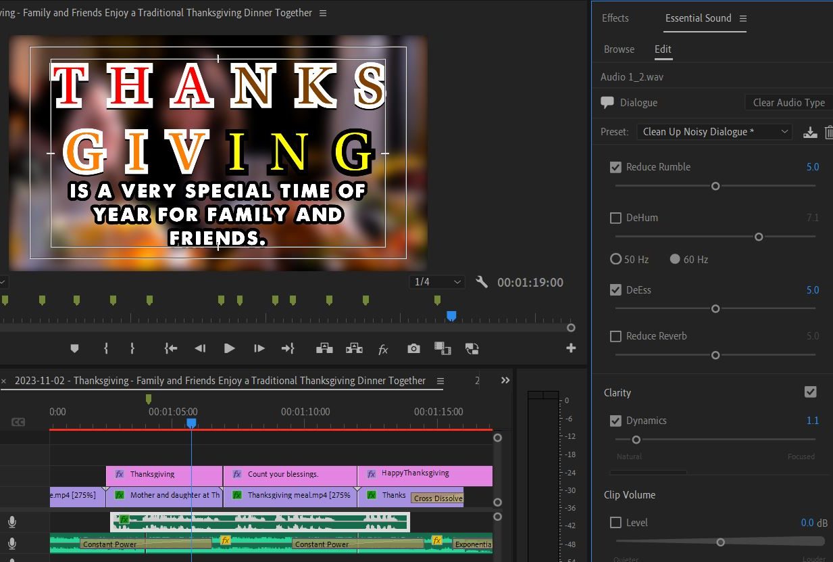Click Go to In point button
The image size is (833, 562).
[x=171, y=349]
